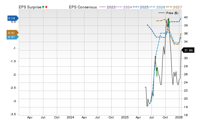200x119 pixels.
Task: Click the 40 right price axis label
Action: tap(186, 17)
